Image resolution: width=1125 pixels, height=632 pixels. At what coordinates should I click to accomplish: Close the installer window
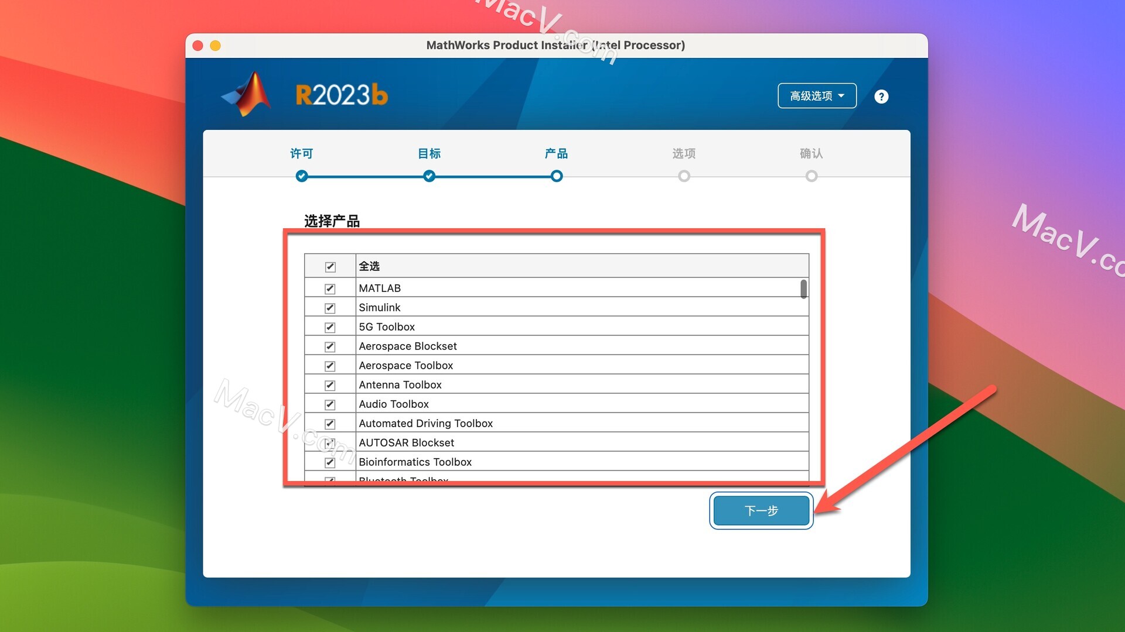pyautogui.click(x=198, y=46)
